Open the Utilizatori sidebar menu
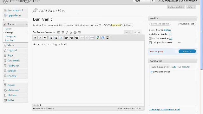Viewport: 203px width, 114px height. point(15,90)
